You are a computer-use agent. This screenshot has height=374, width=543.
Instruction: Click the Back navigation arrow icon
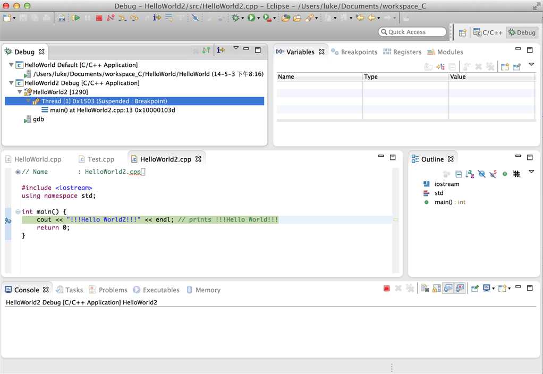(x=371, y=18)
